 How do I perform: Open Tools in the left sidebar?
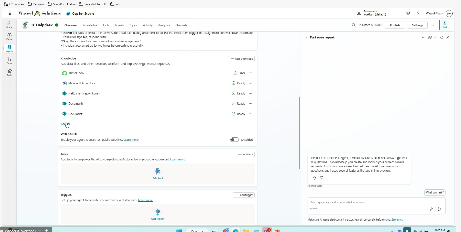9,72
